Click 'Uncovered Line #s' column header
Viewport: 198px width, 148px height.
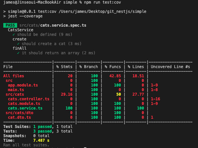(x=170, y=67)
